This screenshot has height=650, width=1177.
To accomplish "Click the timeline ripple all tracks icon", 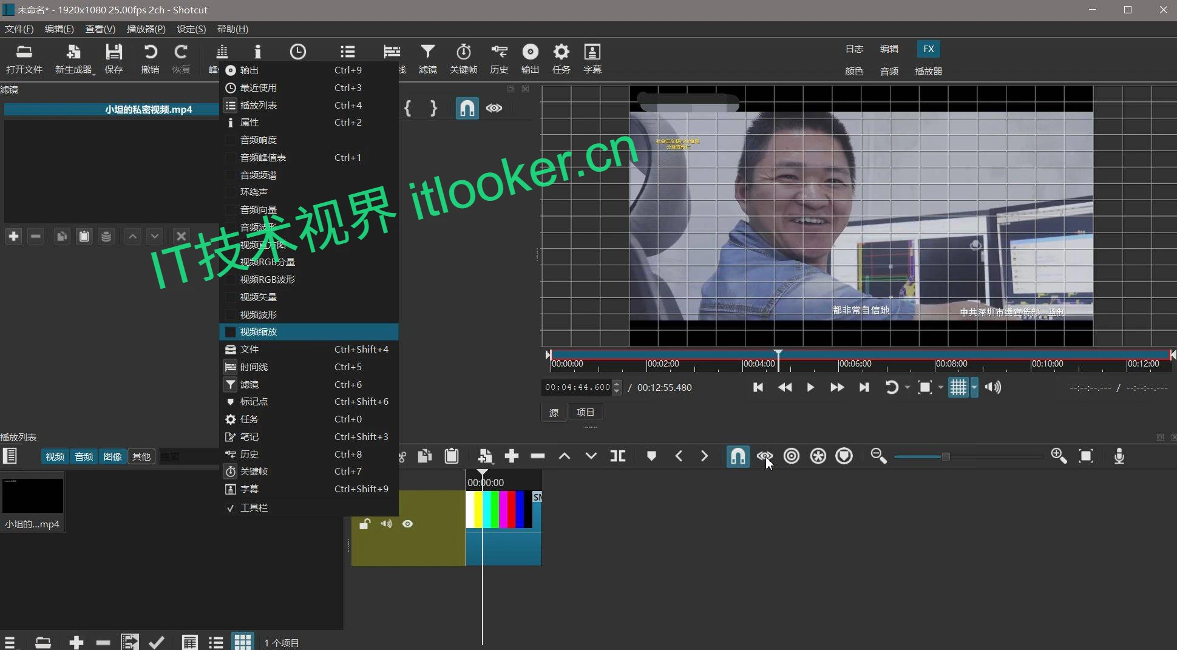I will (x=818, y=456).
